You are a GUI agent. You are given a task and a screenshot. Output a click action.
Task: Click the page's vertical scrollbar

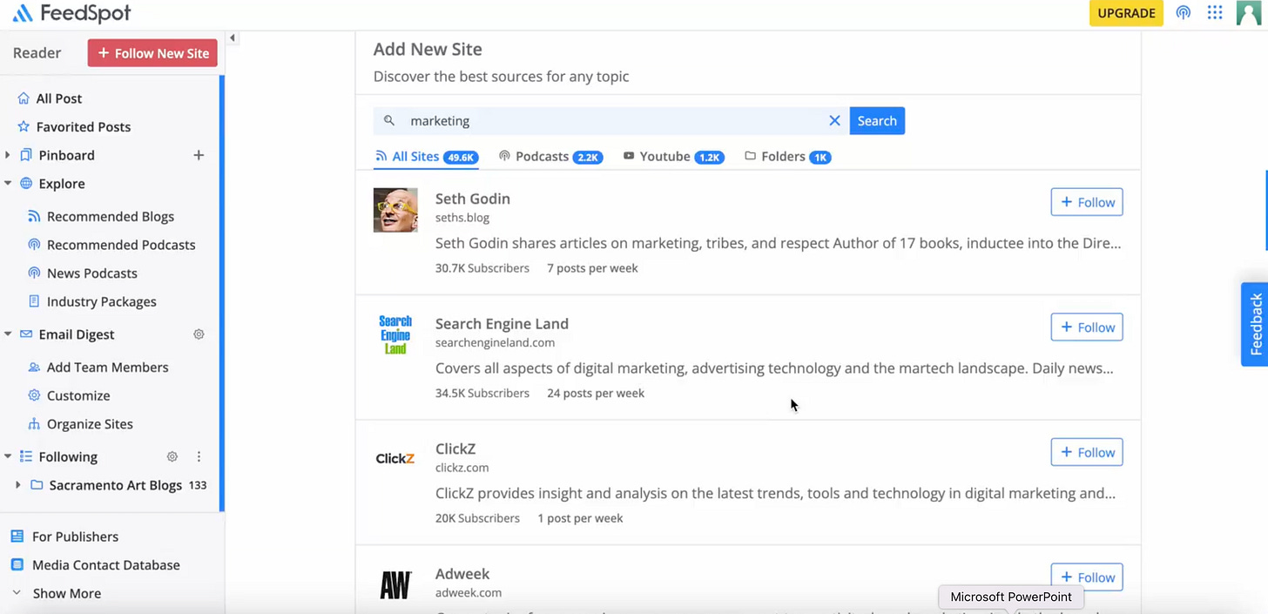(1265, 211)
